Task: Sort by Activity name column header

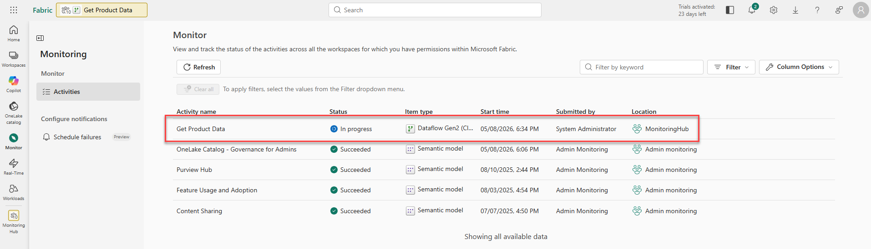Action: [x=196, y=112]
